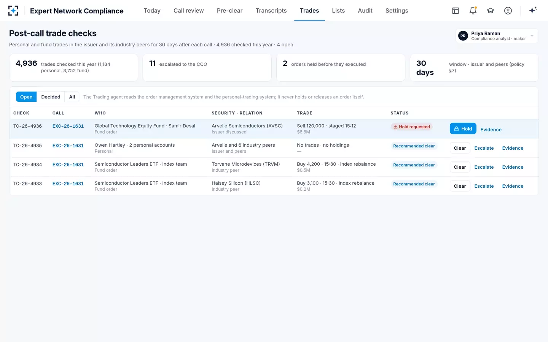Select the Trades tab
Viewport: 548px width, 342px height.
309,11
